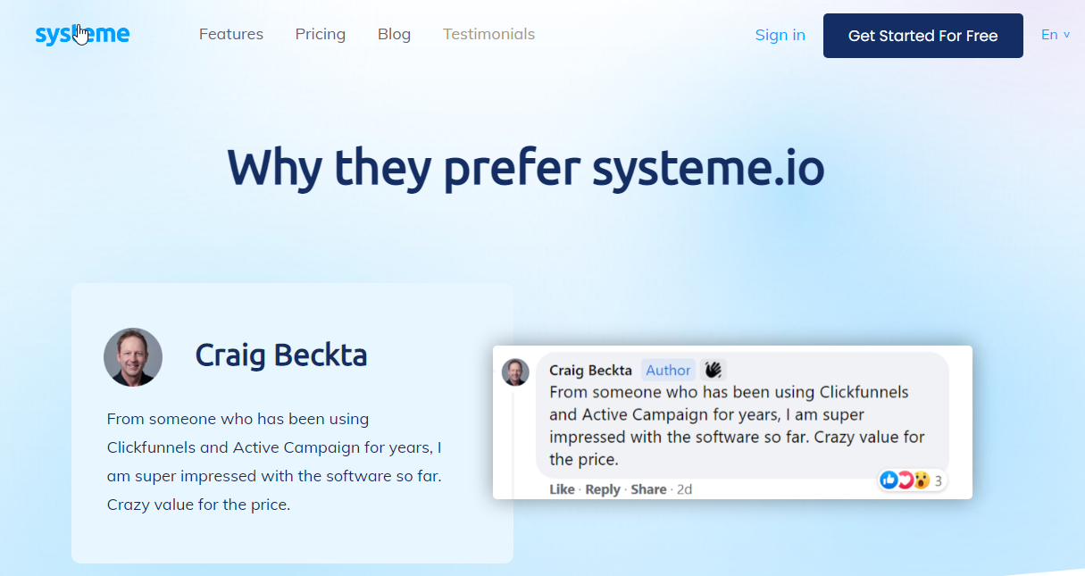
Task: Click the wow face reaction icon
Action: [x=921, y=480]
